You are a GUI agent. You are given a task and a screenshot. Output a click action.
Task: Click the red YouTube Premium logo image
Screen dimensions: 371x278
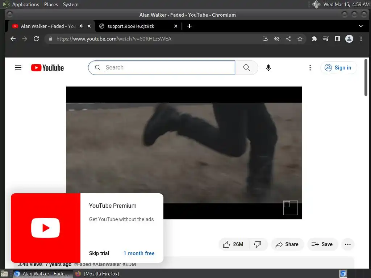tap(45, 228)
